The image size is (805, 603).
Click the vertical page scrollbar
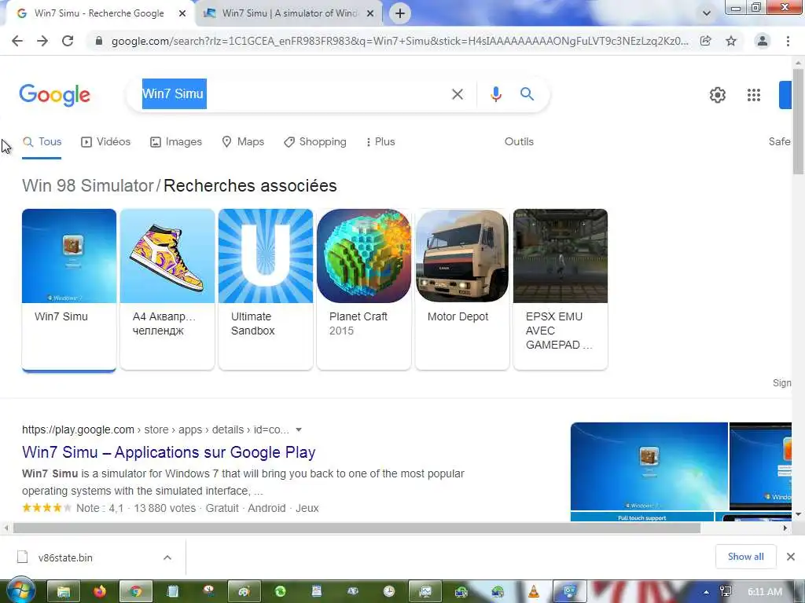tap(799, 122)
